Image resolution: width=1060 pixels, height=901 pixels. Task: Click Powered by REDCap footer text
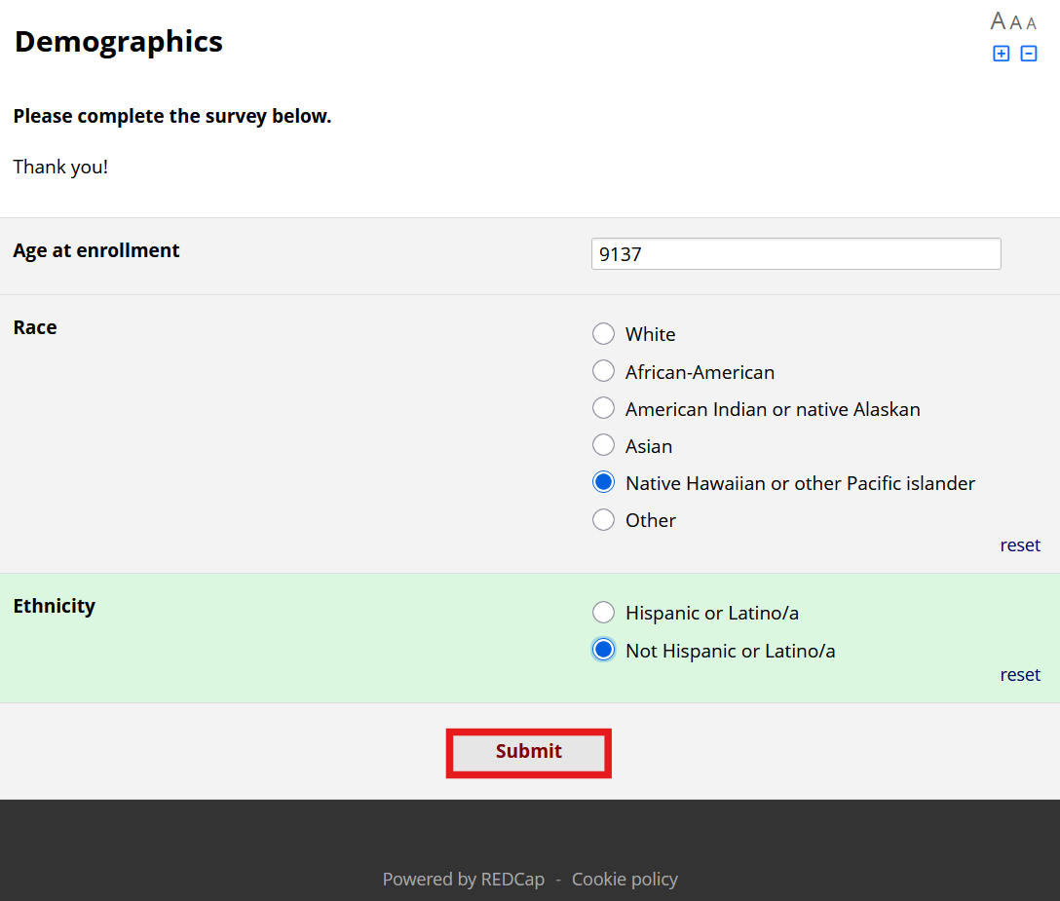point(463,879)
